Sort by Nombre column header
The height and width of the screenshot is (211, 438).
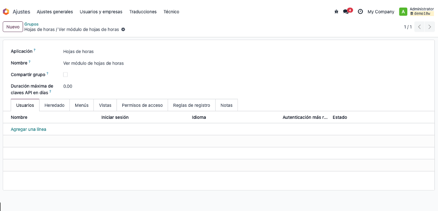click(x=19, y=118)
